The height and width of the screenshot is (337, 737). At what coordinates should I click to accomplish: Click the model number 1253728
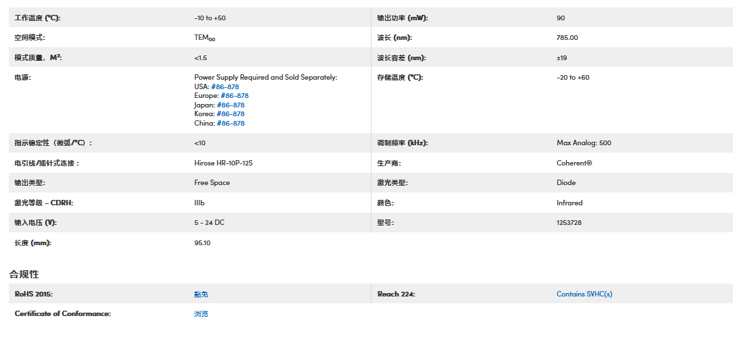click(569, 222)
